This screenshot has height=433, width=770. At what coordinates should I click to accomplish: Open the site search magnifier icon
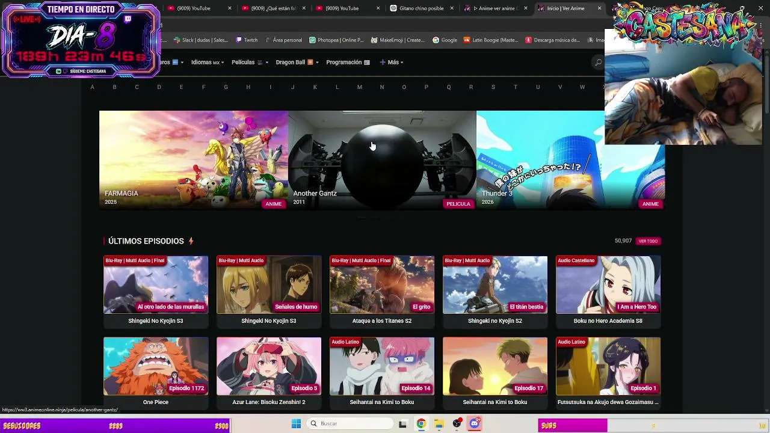598,63
